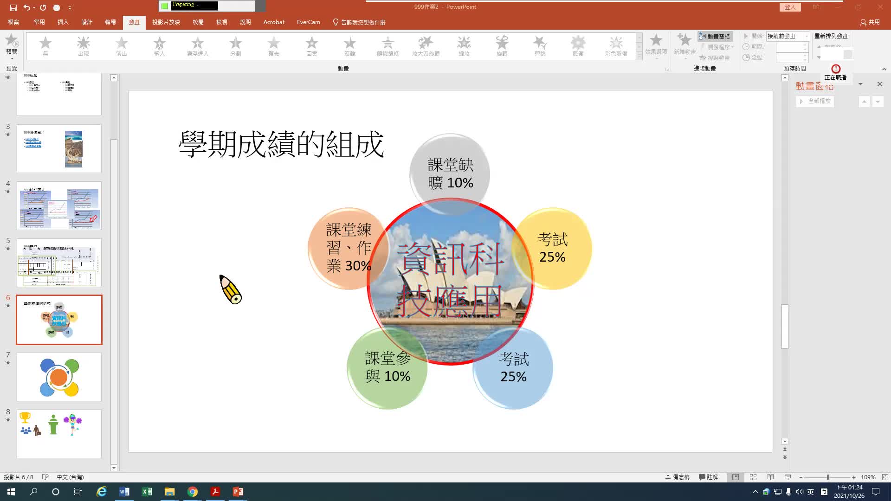Screen dimensions: 891x501
Task: Toggle 註解 Comments pane in status bar
Action: tap(708, 477)
